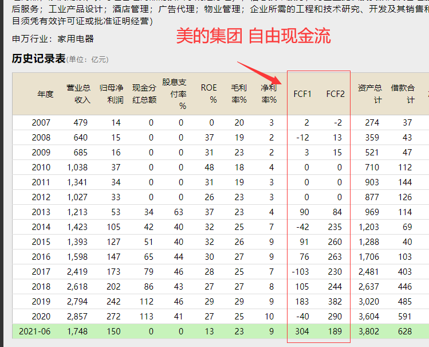Select the 2017 year cell
This screenshot has height=347, width=429.
click(x=41, y=272)
